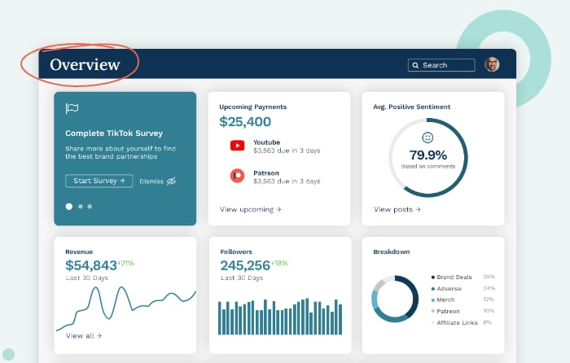The image size is (570, 363).
Task: Open the View upcoming payments link
Action: click(x=250, y=209)
